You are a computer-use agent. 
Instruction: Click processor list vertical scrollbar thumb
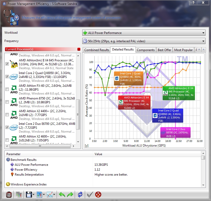pos(78,114)
